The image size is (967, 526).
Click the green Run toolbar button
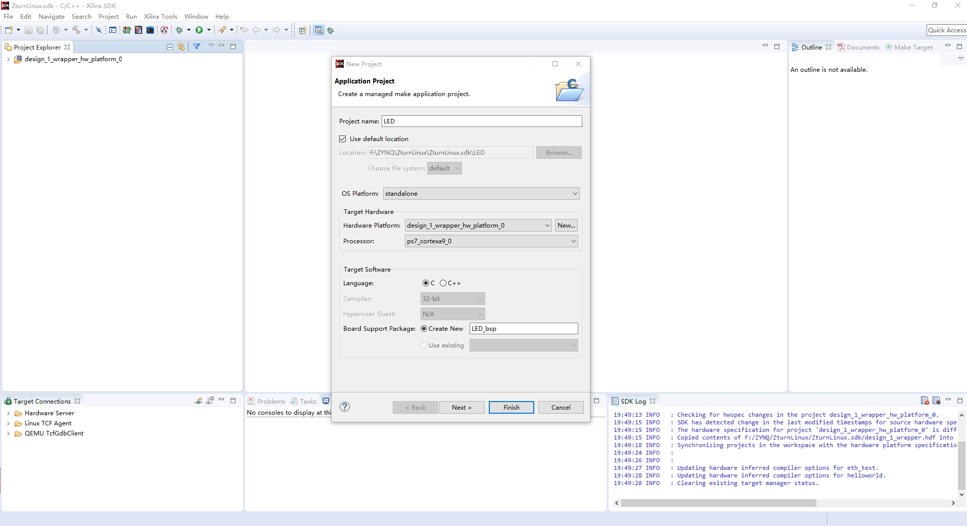tap(199, 30)
